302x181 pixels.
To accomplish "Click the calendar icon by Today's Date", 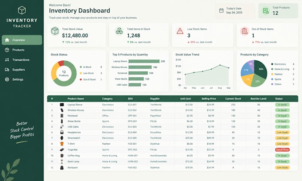I will pyautogui.click(x=221, y=11).
